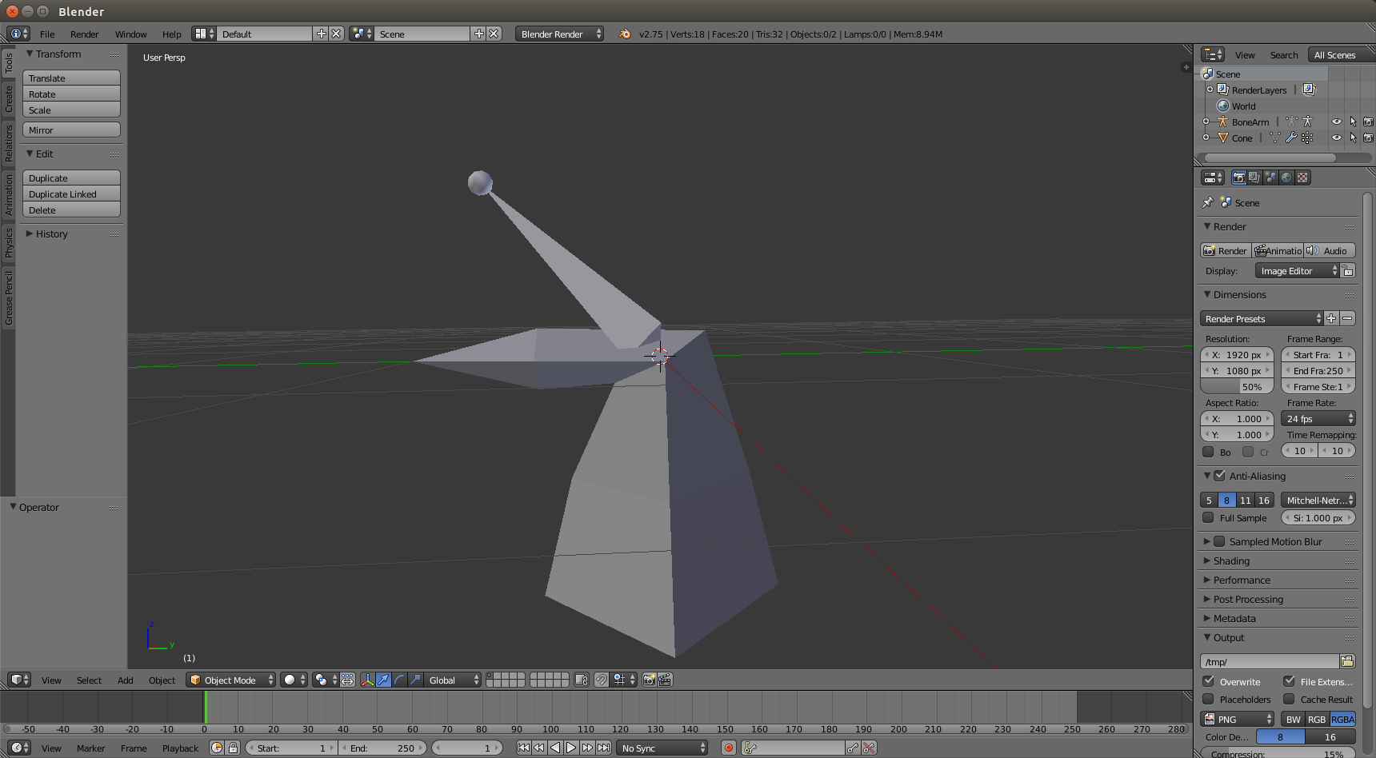Viewport: 1376px width, 758px height.
Task: Hide BoneArm with its eye icon
Action: click(1337, 122)
